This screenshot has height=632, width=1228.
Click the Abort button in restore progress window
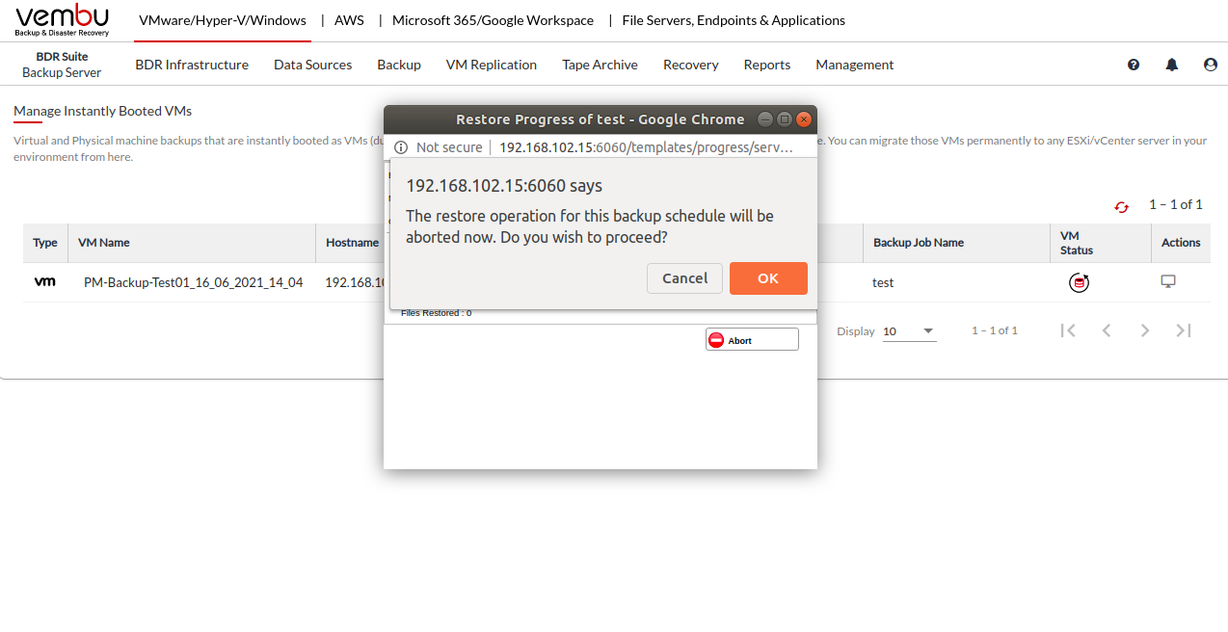pos(752,340)
